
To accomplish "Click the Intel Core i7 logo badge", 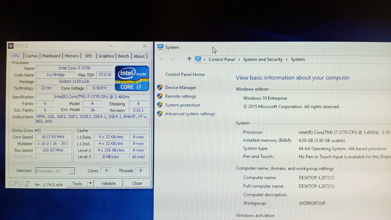I will coord(132,78).
